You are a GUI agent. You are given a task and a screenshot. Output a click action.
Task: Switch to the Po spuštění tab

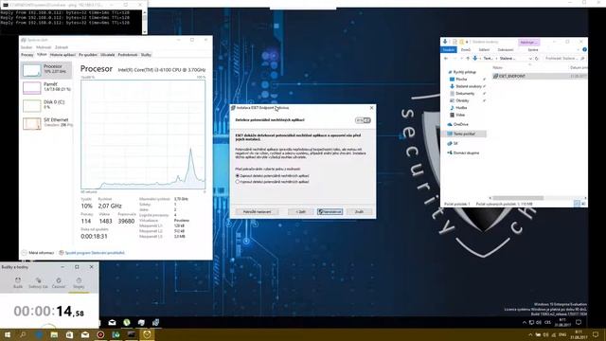pos(88,55)
